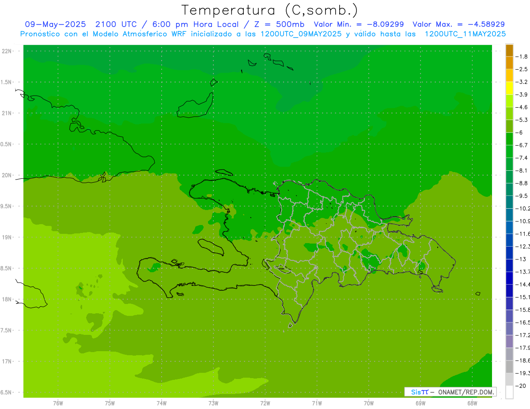Click the 'Valor Max. = -4.58929' text
Screen dimensions: 530x409
pos(458,24)
